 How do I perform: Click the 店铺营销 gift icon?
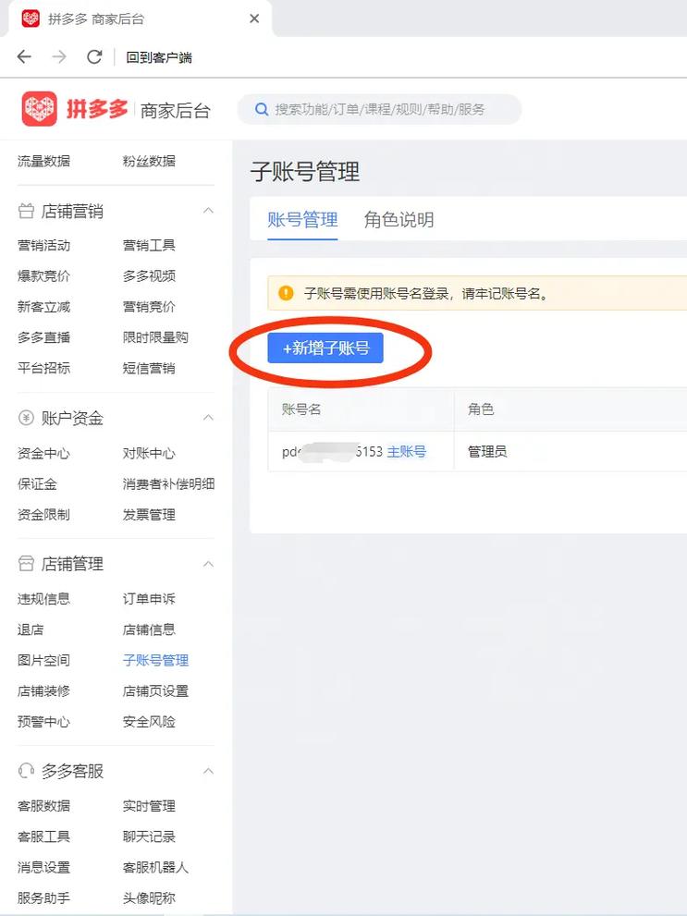click(26, 211)
